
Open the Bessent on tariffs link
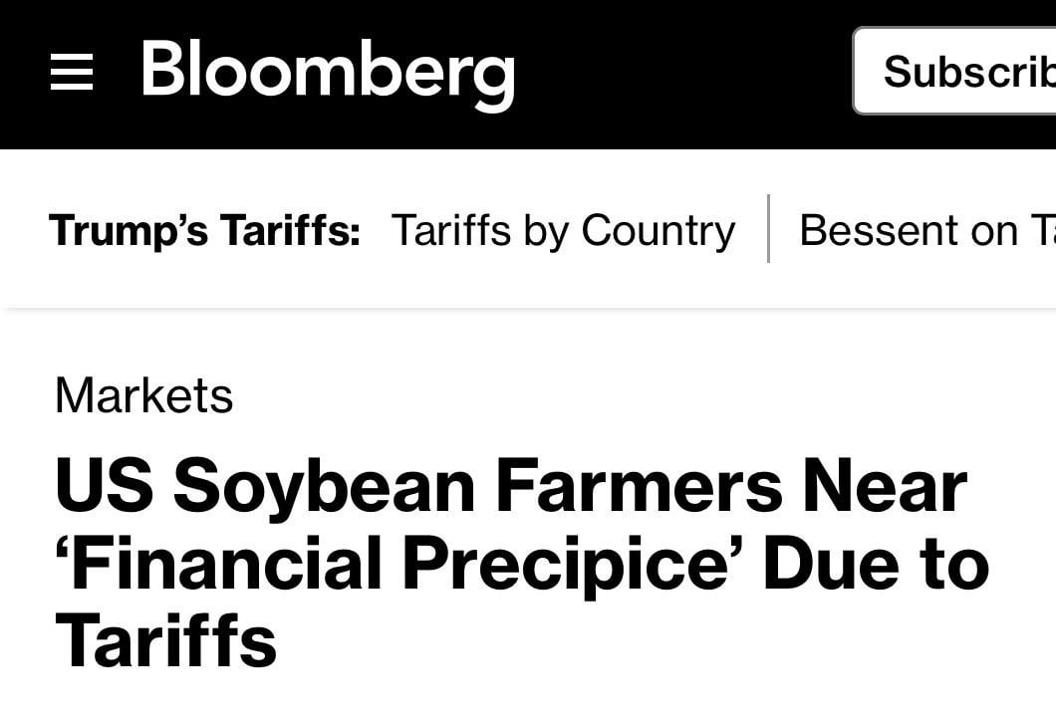click(927, 230)
